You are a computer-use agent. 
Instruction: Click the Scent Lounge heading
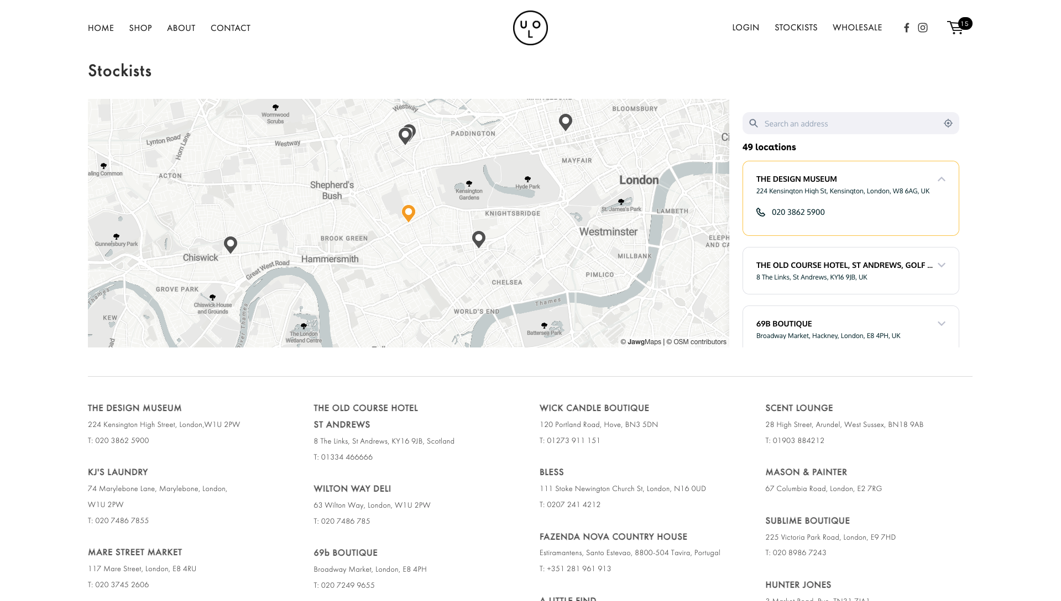(799, 408)
